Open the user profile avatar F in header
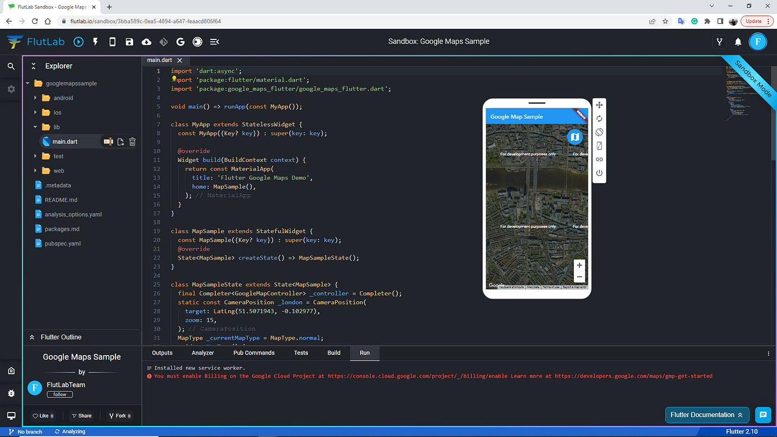This screenshot has height=437, width=777. coord(758,42)
